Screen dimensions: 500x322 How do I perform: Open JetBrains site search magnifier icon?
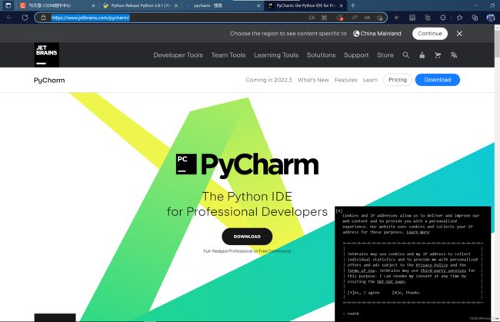coord(406,55)
